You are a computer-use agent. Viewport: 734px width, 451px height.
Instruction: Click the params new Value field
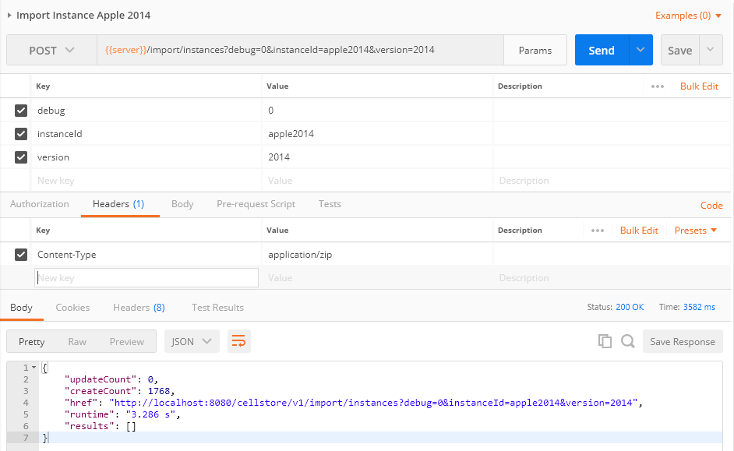tap(377, 181)
